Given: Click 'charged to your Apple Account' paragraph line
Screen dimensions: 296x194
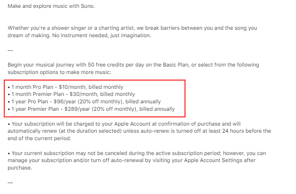Looking at the screenshot, I should coord(124,124).
